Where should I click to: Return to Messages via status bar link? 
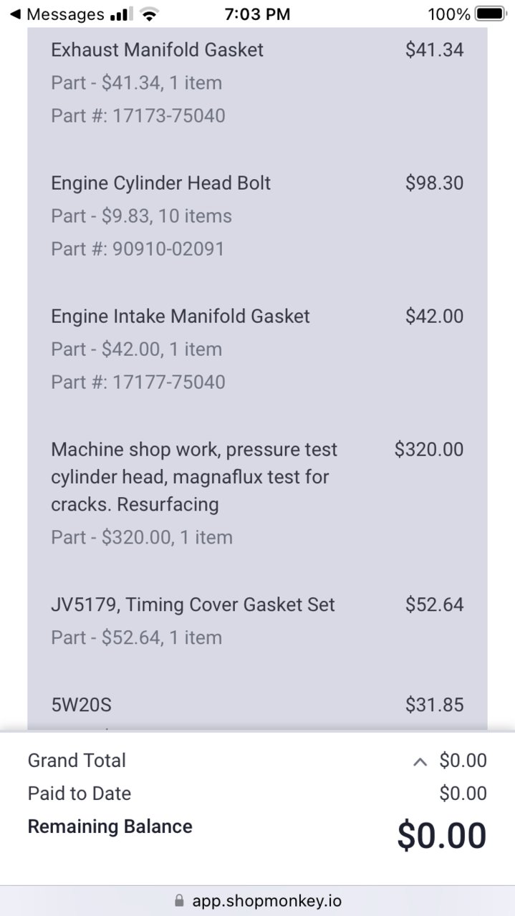click(x=57, y=14)
